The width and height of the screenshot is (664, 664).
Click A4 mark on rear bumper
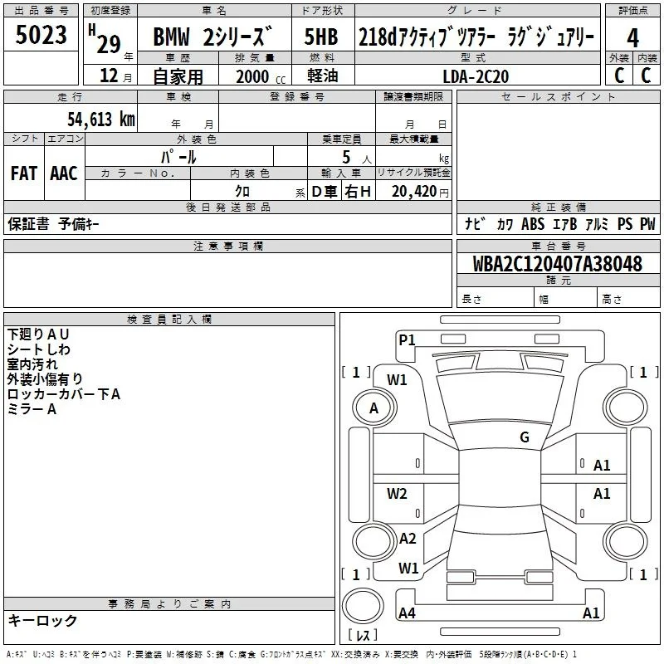tap(407, 613)
